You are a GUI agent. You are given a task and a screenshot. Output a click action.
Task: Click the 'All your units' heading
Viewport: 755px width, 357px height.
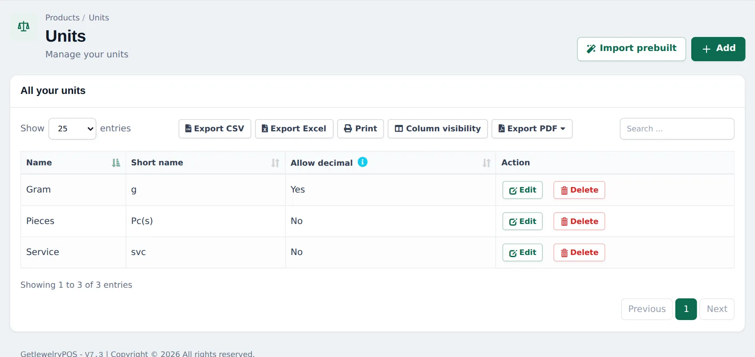click(53, 91)
